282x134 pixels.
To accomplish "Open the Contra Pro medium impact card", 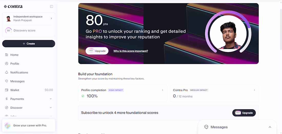I will (214, 94).
